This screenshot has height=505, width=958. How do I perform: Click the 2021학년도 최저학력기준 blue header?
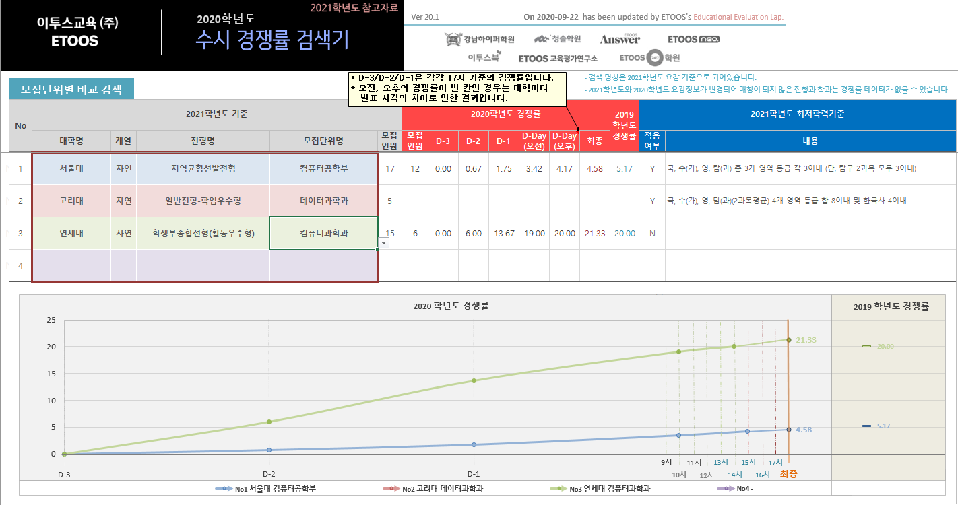pos(797,114)
